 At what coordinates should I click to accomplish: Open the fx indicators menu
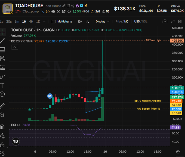(x=87, y=21)
